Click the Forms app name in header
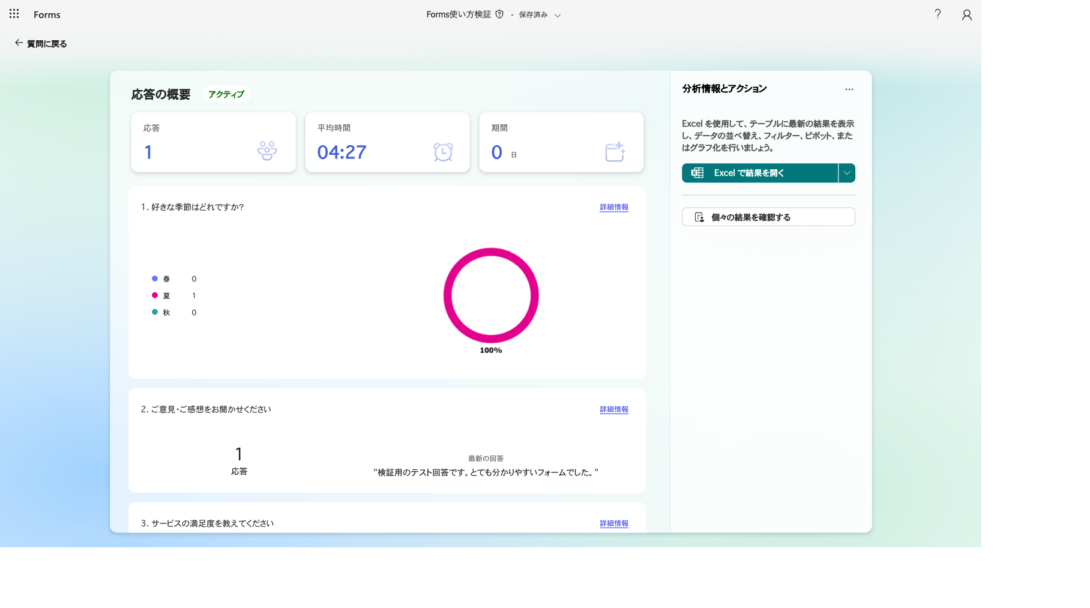 tap(47, 14)
